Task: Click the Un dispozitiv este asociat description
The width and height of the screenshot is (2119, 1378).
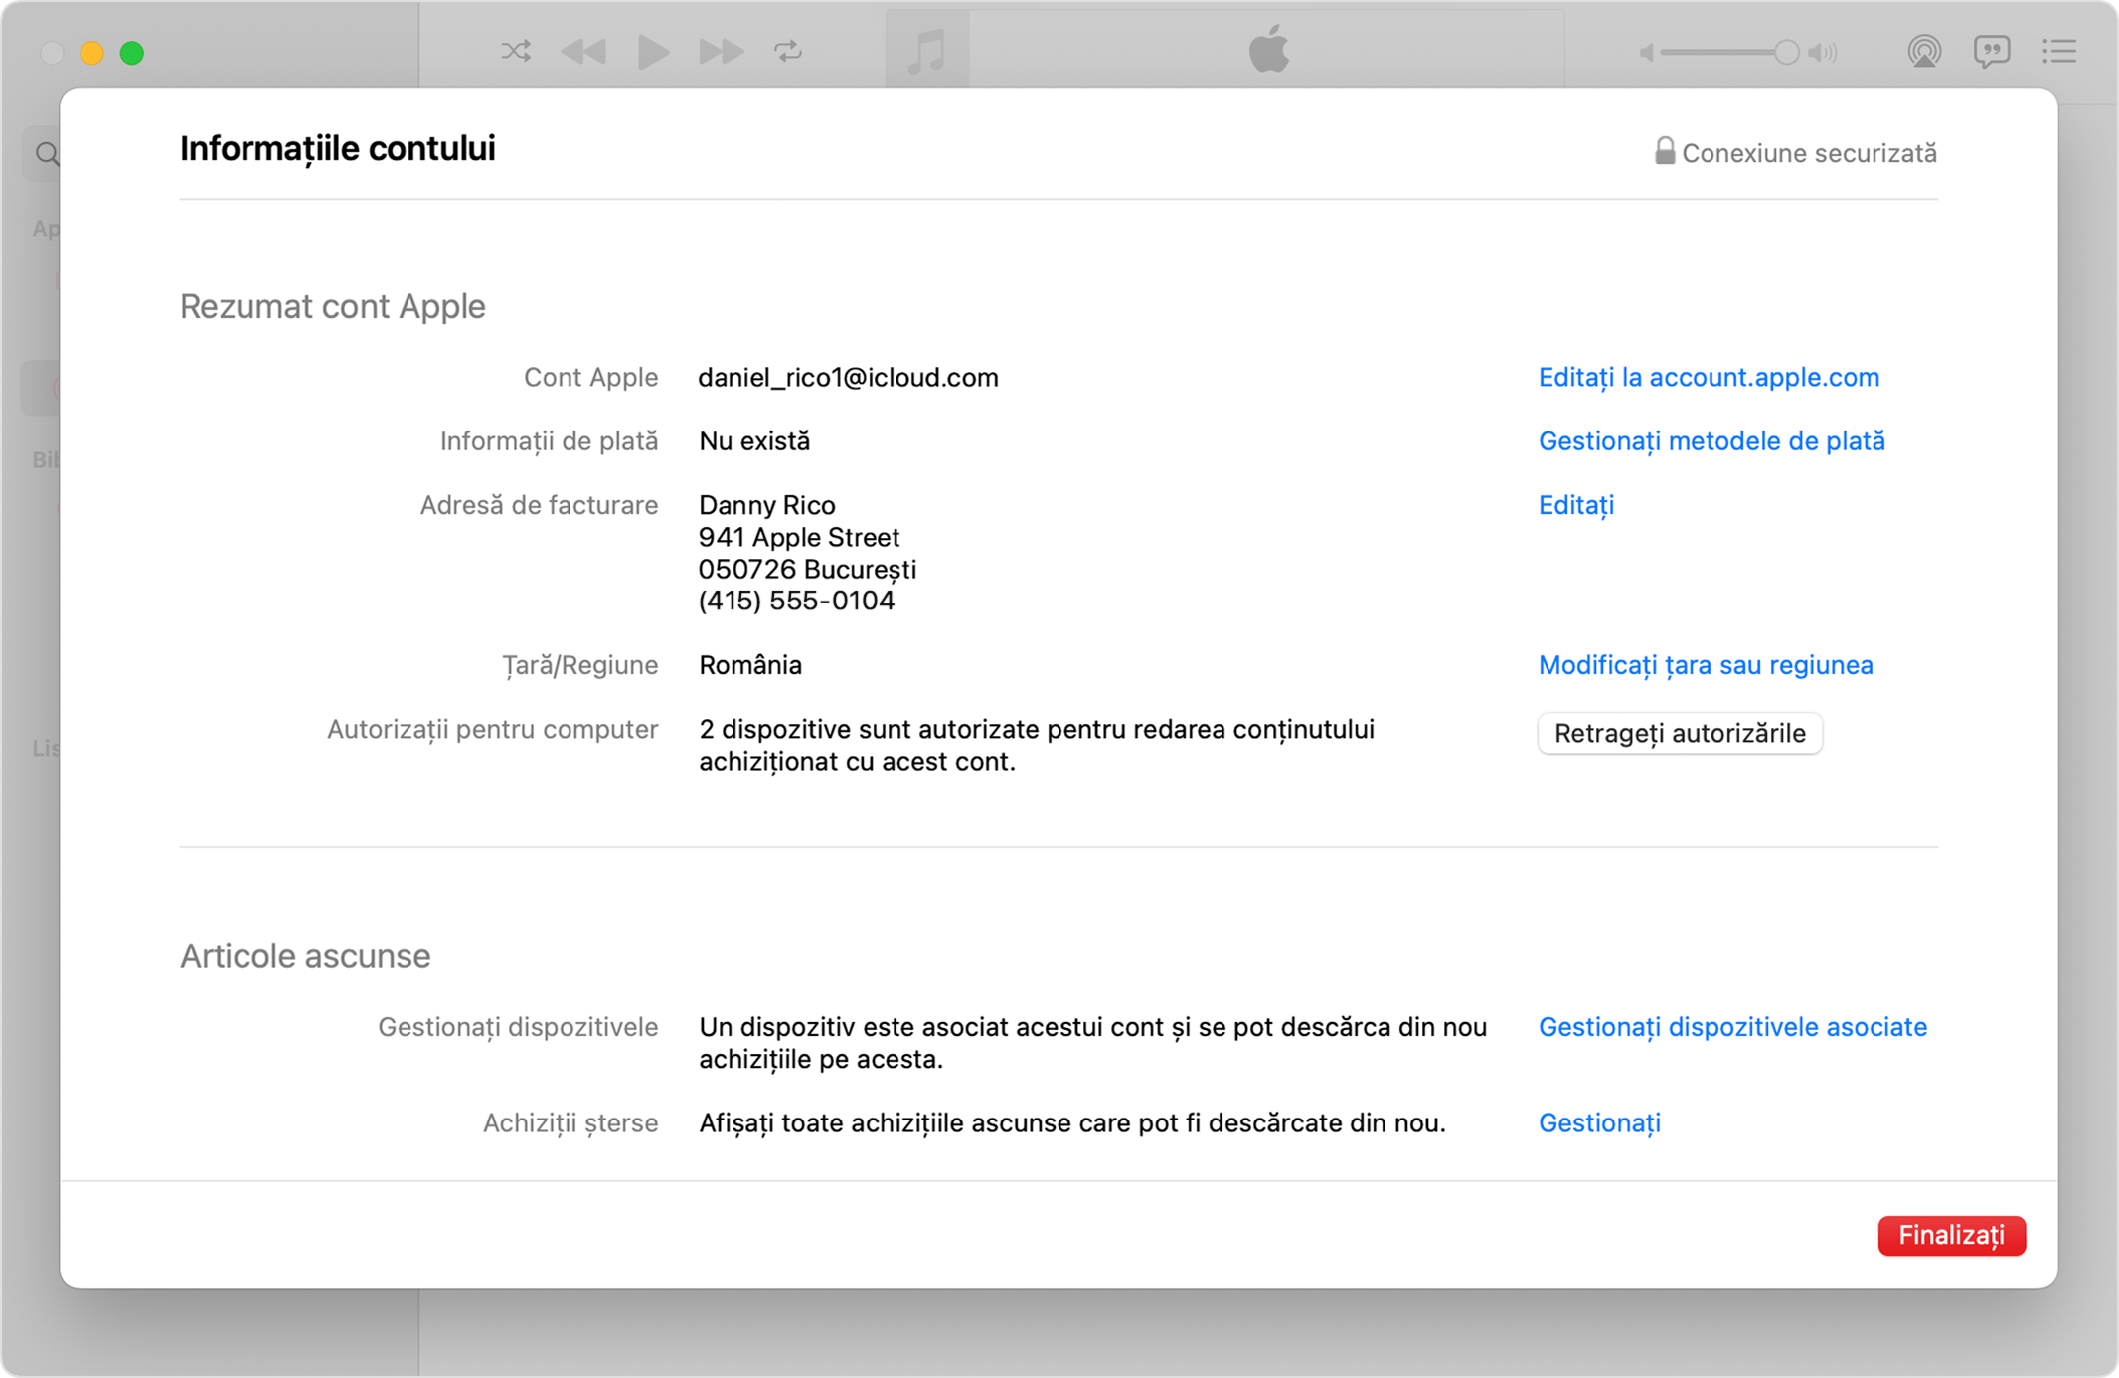Action: [1092, 1043]
